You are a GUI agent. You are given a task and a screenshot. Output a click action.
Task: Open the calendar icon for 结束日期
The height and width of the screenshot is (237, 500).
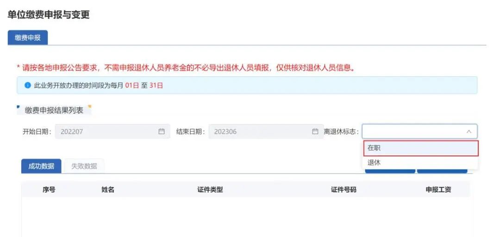point(315,131)
